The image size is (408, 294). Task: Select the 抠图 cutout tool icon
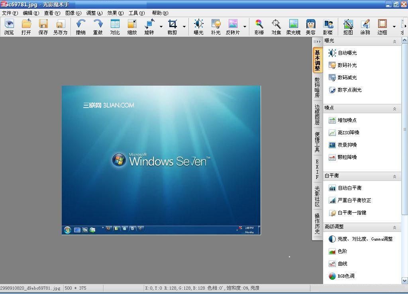(x=348, y=24)
